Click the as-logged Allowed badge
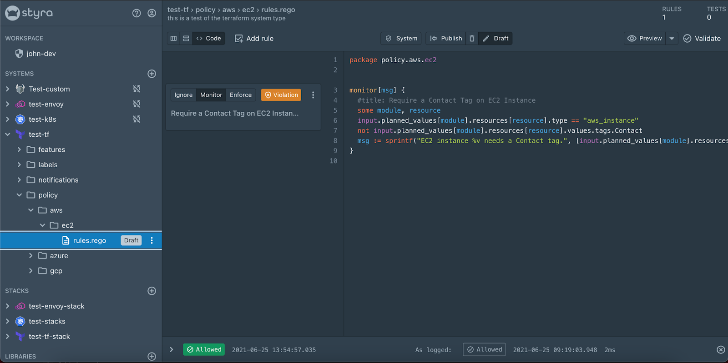 [485, 349]
